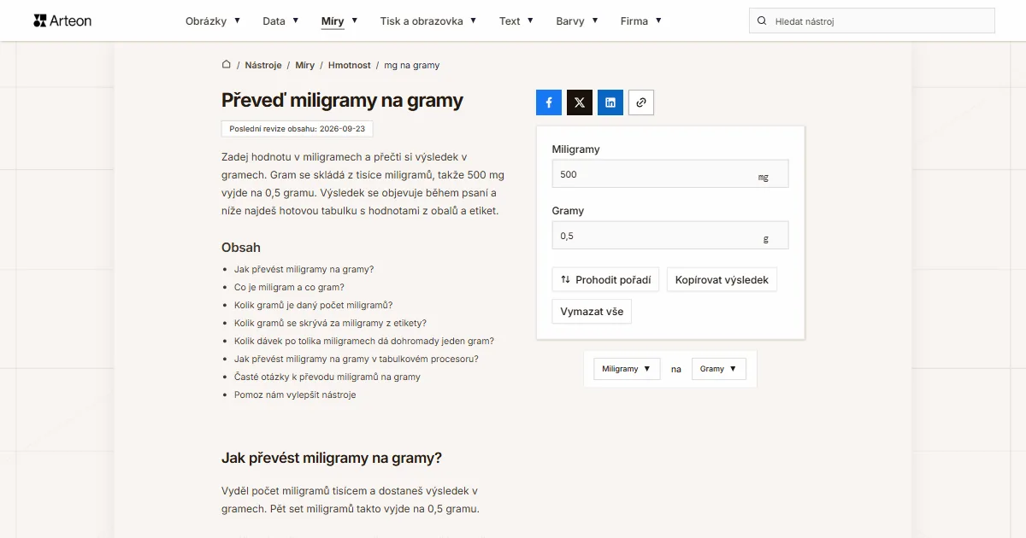
Task: Jump to 'Kolik gramů je daný počet miligramů?'
Action: [x=313, y=305]
